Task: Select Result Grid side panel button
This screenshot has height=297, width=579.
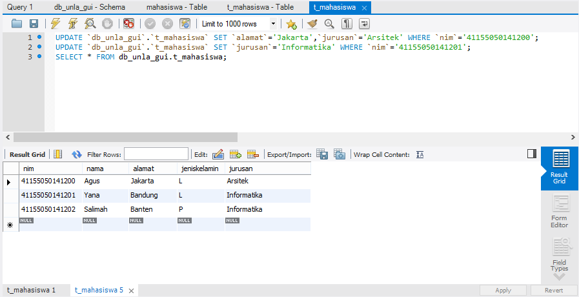Action: pyautogui.click(x=559, y=168)
